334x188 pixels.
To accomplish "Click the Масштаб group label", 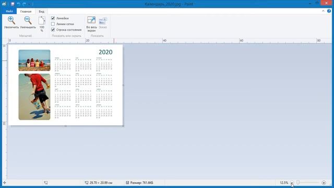I will [26, 36].
